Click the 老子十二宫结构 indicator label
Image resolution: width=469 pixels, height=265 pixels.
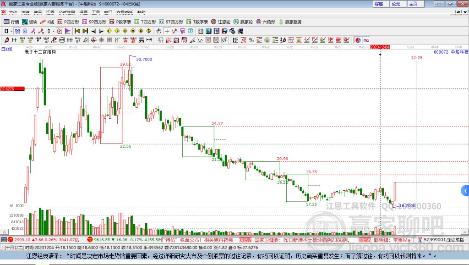point(40,52)
